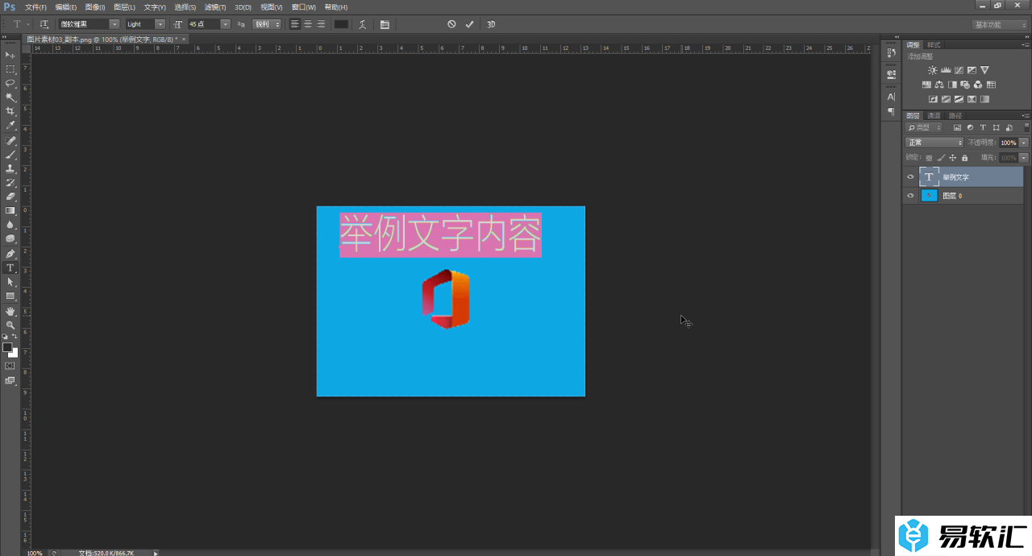Right align text

[x=321, y=24]
